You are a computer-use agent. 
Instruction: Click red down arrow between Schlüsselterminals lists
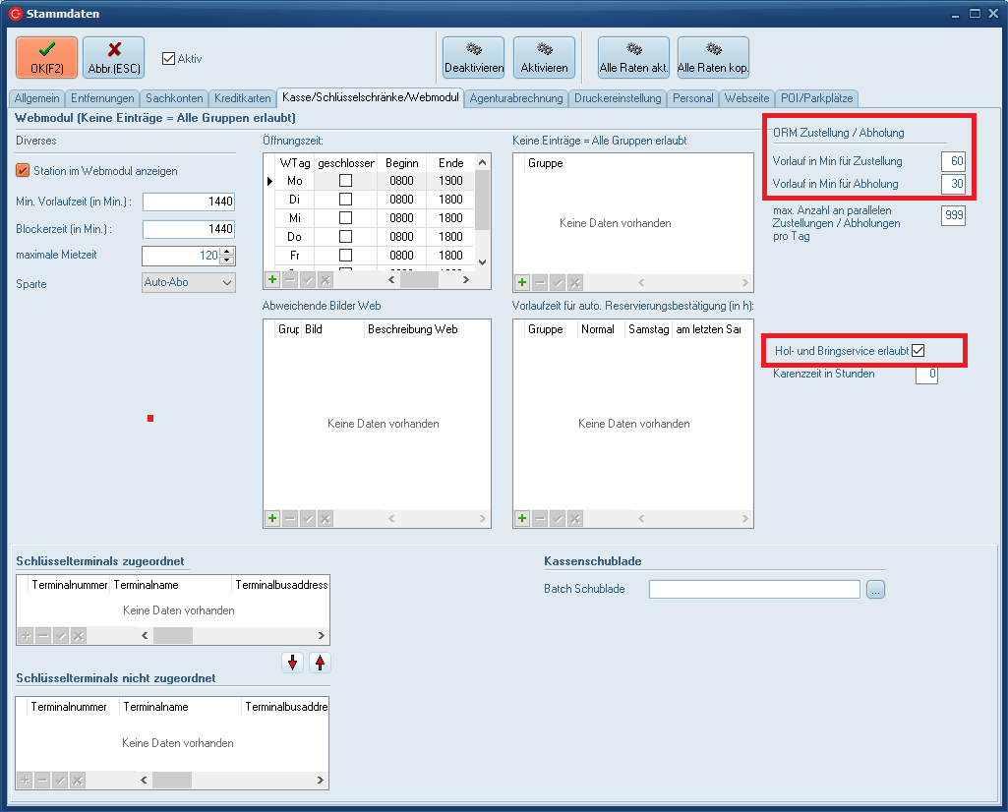[292, 663]
